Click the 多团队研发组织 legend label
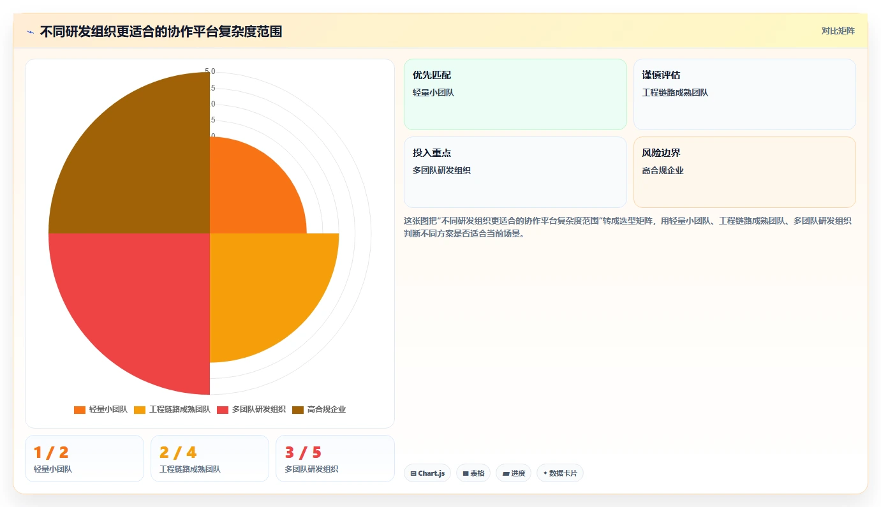Screen dimensions: 881x507 (x=259, y=409)
